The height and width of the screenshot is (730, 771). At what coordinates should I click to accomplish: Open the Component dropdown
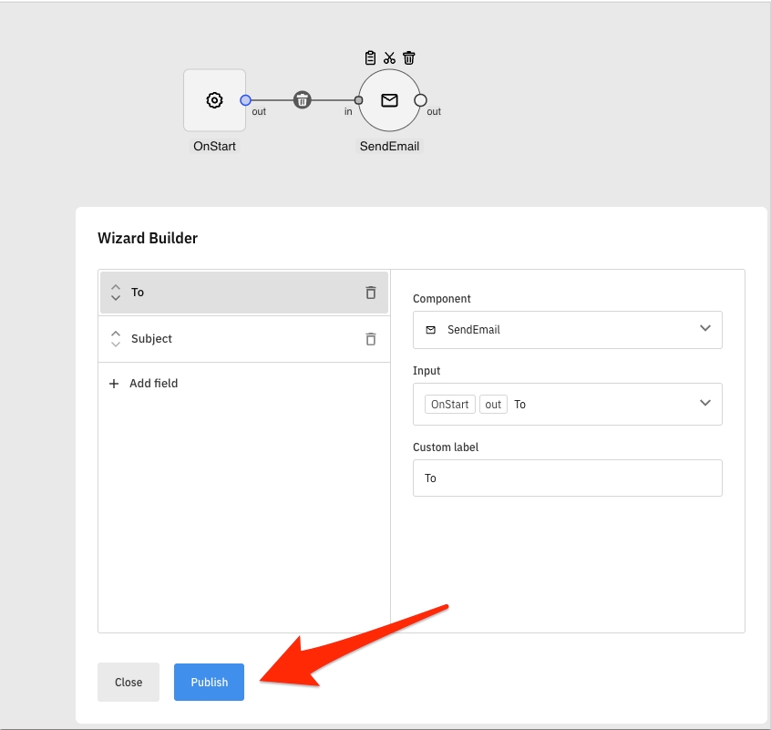(x=567, y=330)
